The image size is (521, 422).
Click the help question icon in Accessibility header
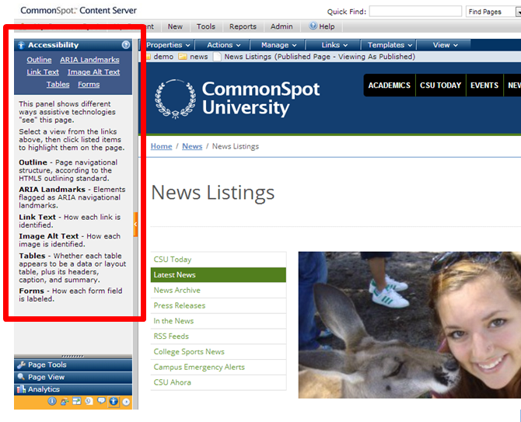pyautogui.click(x=126, y=45)
